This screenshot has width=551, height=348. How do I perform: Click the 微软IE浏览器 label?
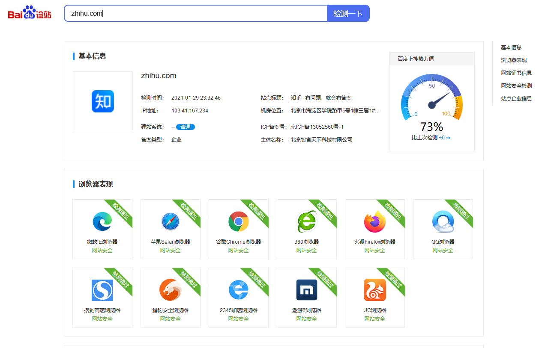click(x=102, y=242)
